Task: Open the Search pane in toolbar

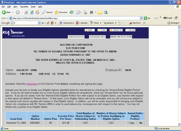Action: (47, 12)
